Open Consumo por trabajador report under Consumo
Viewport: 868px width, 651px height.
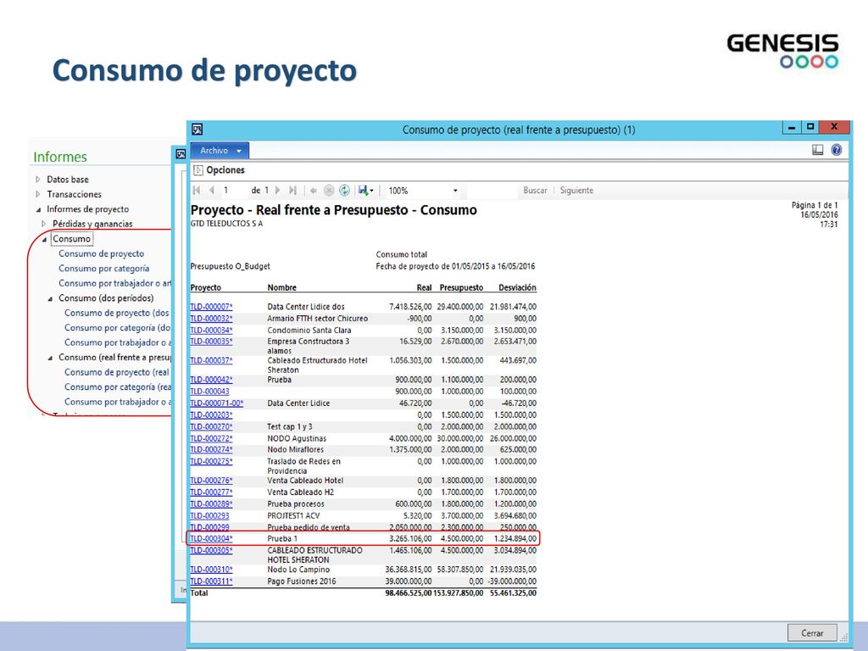pos(115,283)
